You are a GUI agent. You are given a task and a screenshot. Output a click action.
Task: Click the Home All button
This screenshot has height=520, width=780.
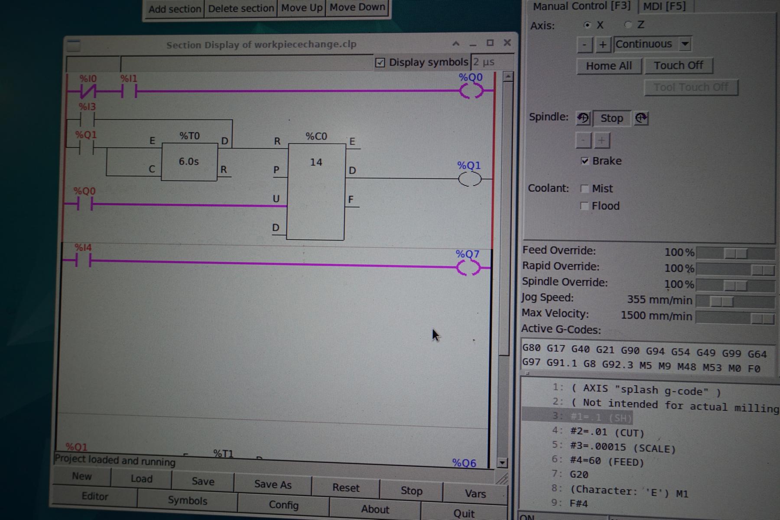[x=608, y=66]
